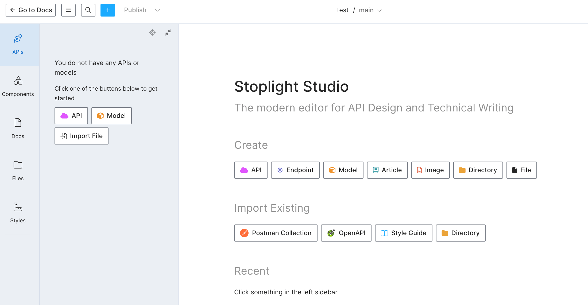Create a new File

pyautogui.click(x=522, y=170)
